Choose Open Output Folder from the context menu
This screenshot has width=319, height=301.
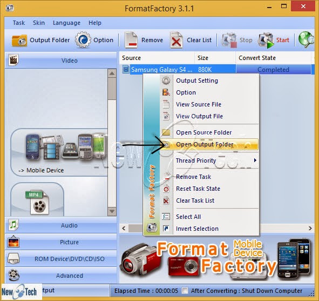point(209,144)
